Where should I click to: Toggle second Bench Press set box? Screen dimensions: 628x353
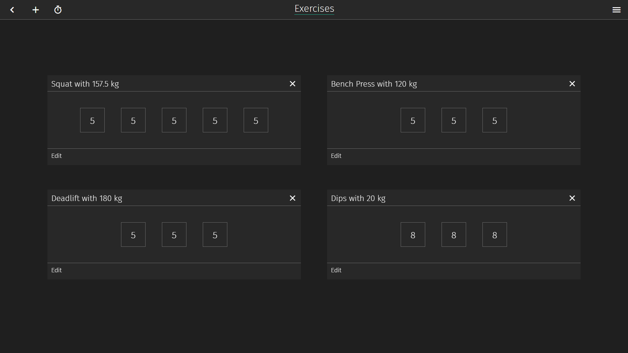click(x=454, y=120)
